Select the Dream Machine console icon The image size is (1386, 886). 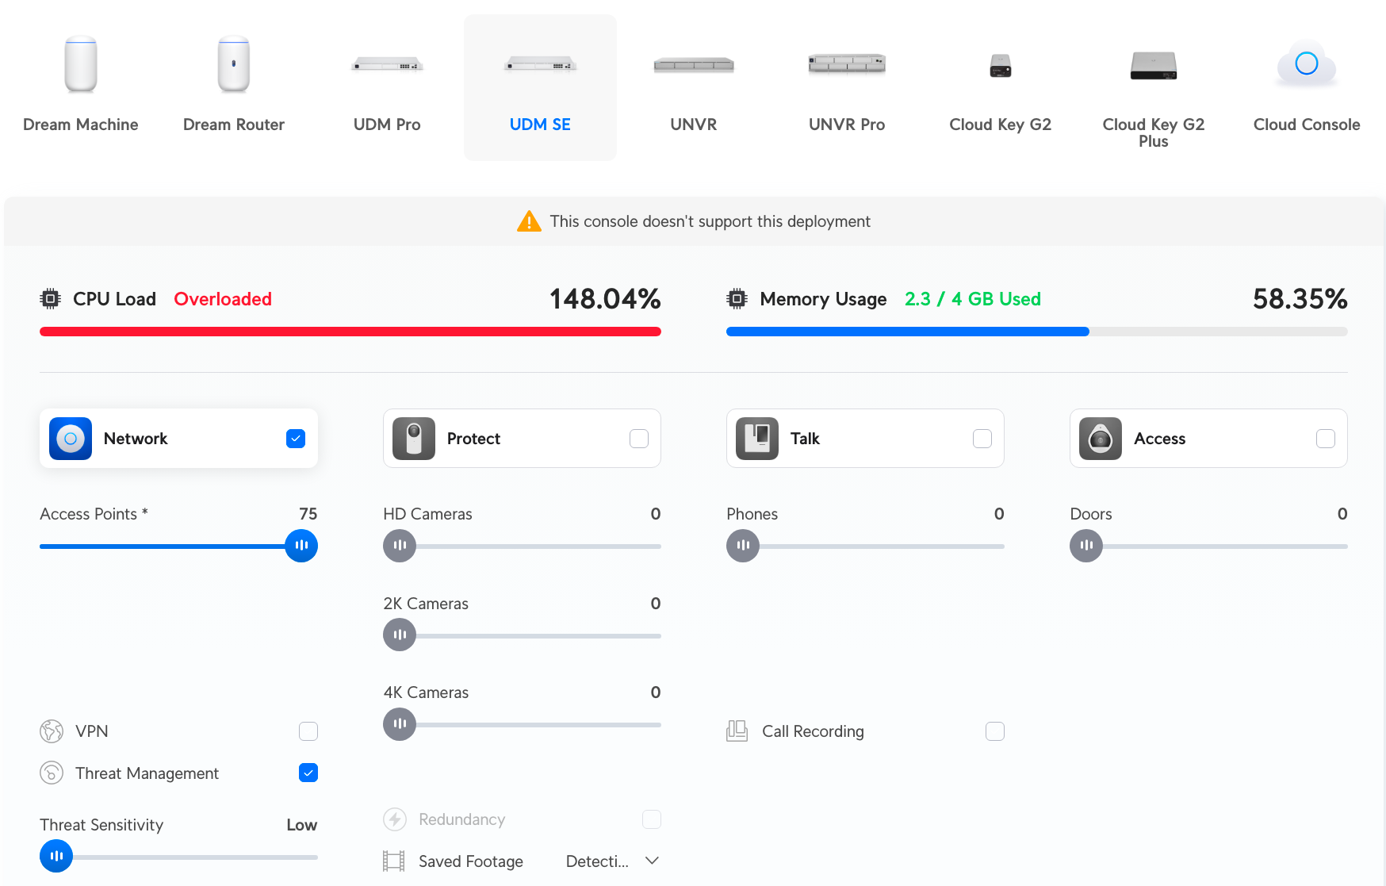pos(81,64)
